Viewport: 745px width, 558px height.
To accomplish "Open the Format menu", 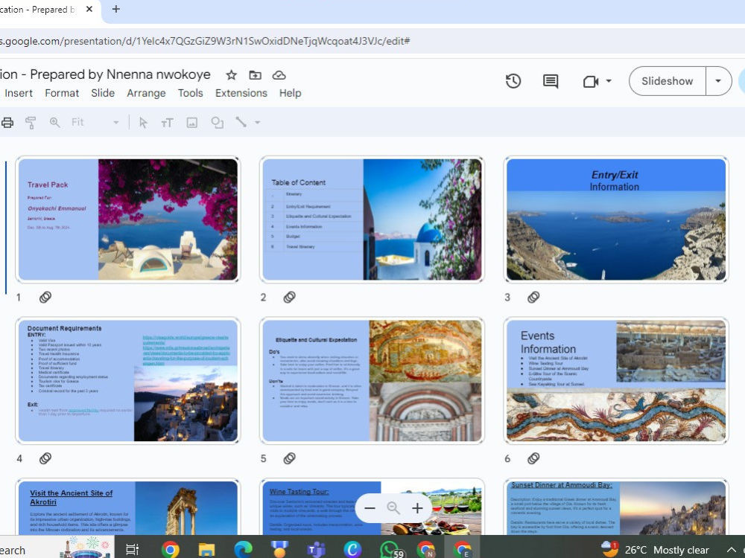I will (x=62, y=93).
